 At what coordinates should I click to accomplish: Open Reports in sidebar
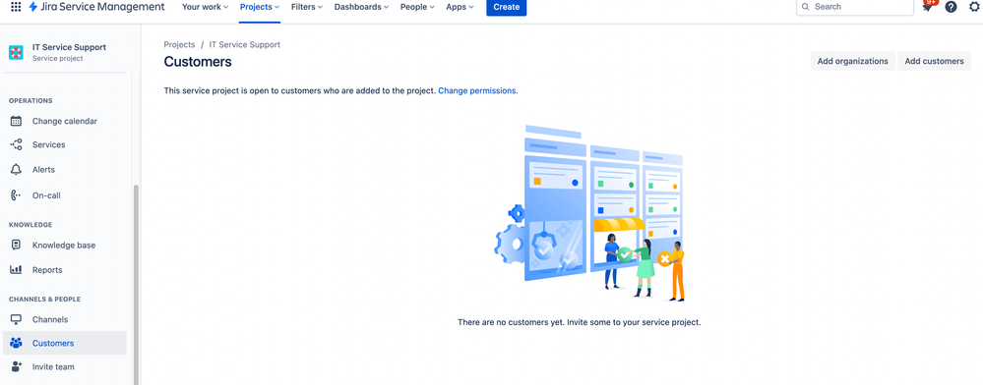coord(65,270)
